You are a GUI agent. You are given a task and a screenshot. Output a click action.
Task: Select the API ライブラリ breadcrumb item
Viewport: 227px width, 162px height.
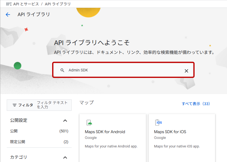[58, 4]
